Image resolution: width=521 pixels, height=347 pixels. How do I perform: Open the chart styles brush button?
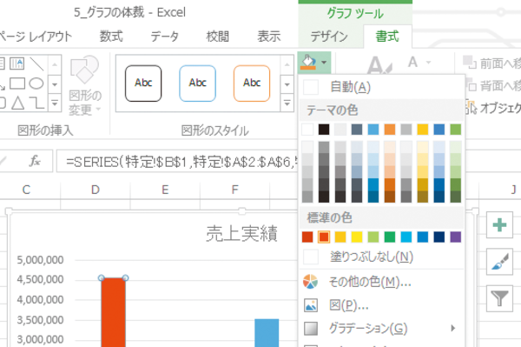pyautogui.click(x=499, y=262)
